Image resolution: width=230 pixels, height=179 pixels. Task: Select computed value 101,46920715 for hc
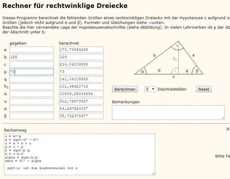coord(81,86)
